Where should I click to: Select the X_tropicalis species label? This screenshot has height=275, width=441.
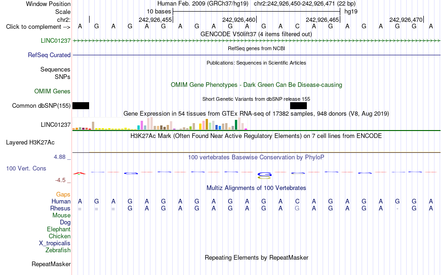point(55,243)
